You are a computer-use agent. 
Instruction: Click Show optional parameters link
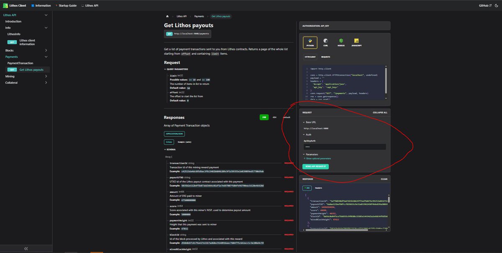click(318, 159)
